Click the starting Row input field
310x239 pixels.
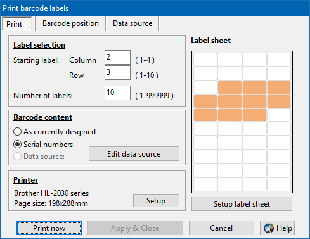click(x=117, y=72)
